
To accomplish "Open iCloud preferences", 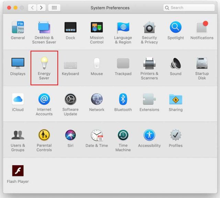I will click(x=18, y=99).
